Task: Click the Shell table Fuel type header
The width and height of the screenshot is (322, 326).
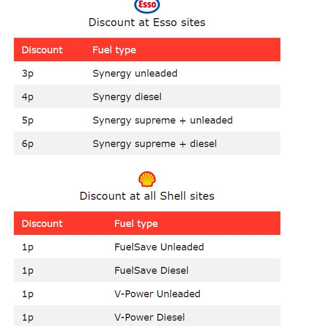Action: (x=136, y=224)
